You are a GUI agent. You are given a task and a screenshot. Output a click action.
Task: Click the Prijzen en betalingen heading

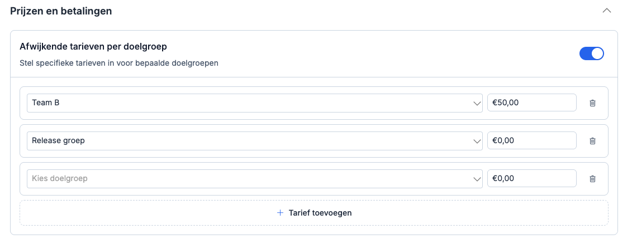pyautogui.click(x=61, y=11)
